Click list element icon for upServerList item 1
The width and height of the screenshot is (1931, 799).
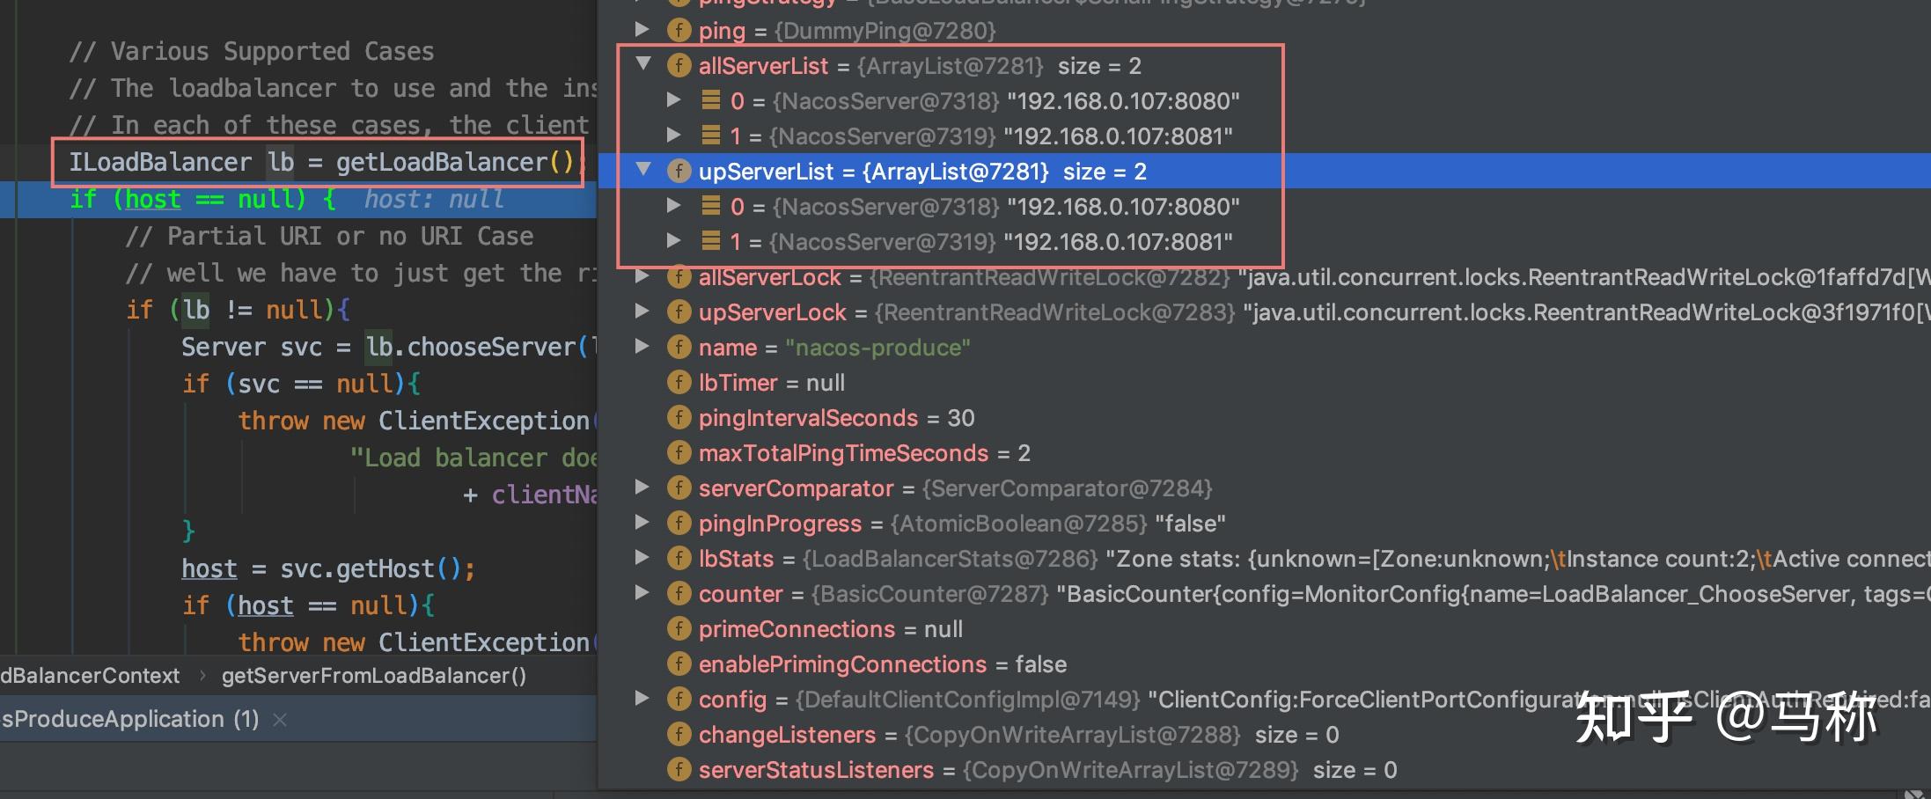711,241
